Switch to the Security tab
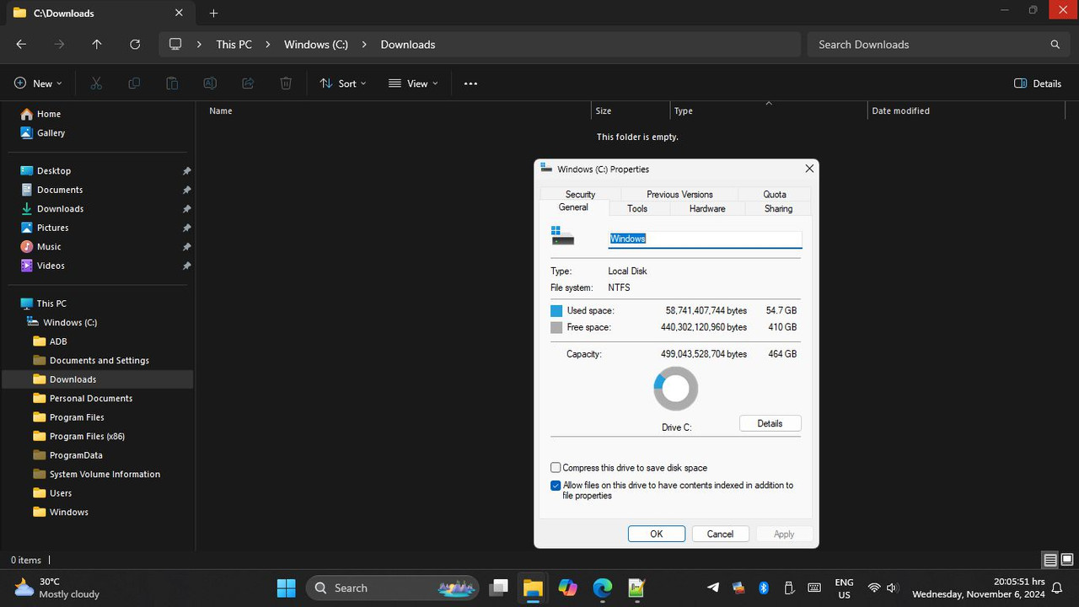 pyautogui.click(x=580, y=194)
